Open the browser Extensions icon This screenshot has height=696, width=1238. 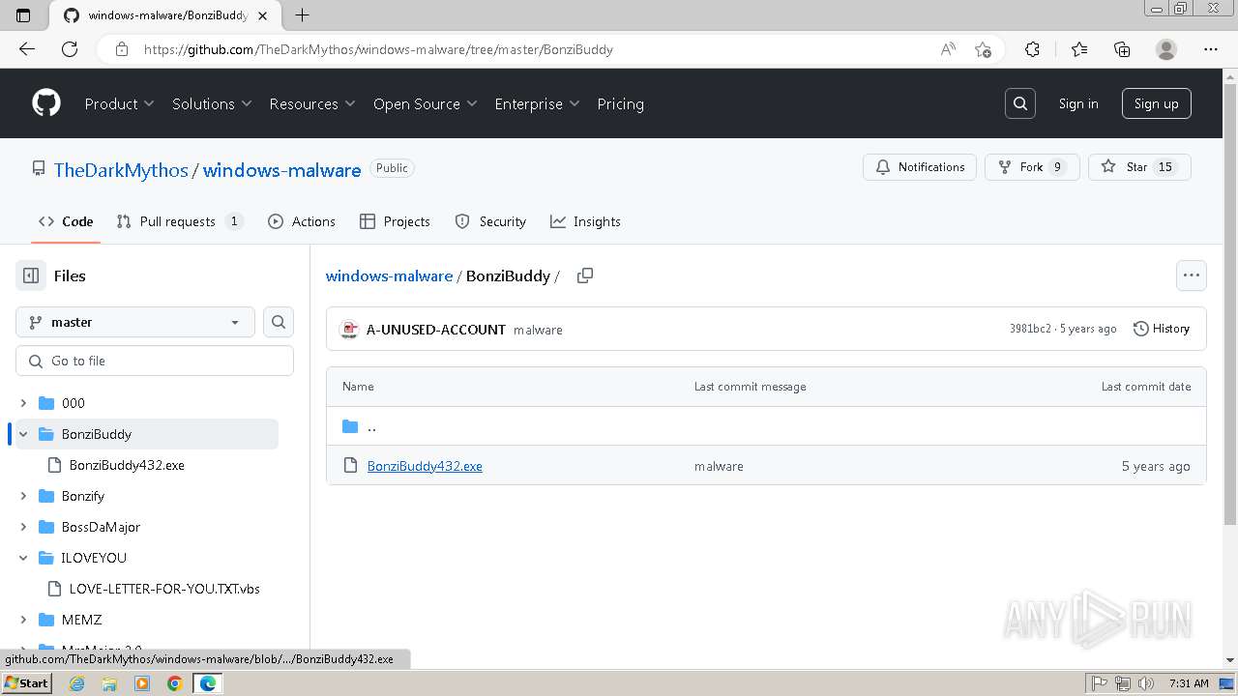[1032, 49]
